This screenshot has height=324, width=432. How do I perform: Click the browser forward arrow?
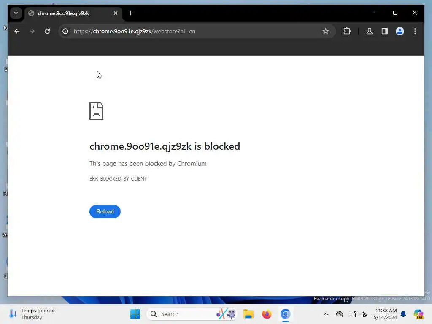coord(32,31)
